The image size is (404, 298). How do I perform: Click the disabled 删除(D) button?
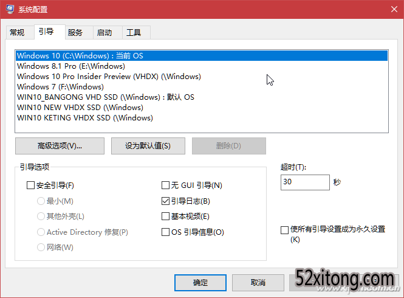point(229,146)
